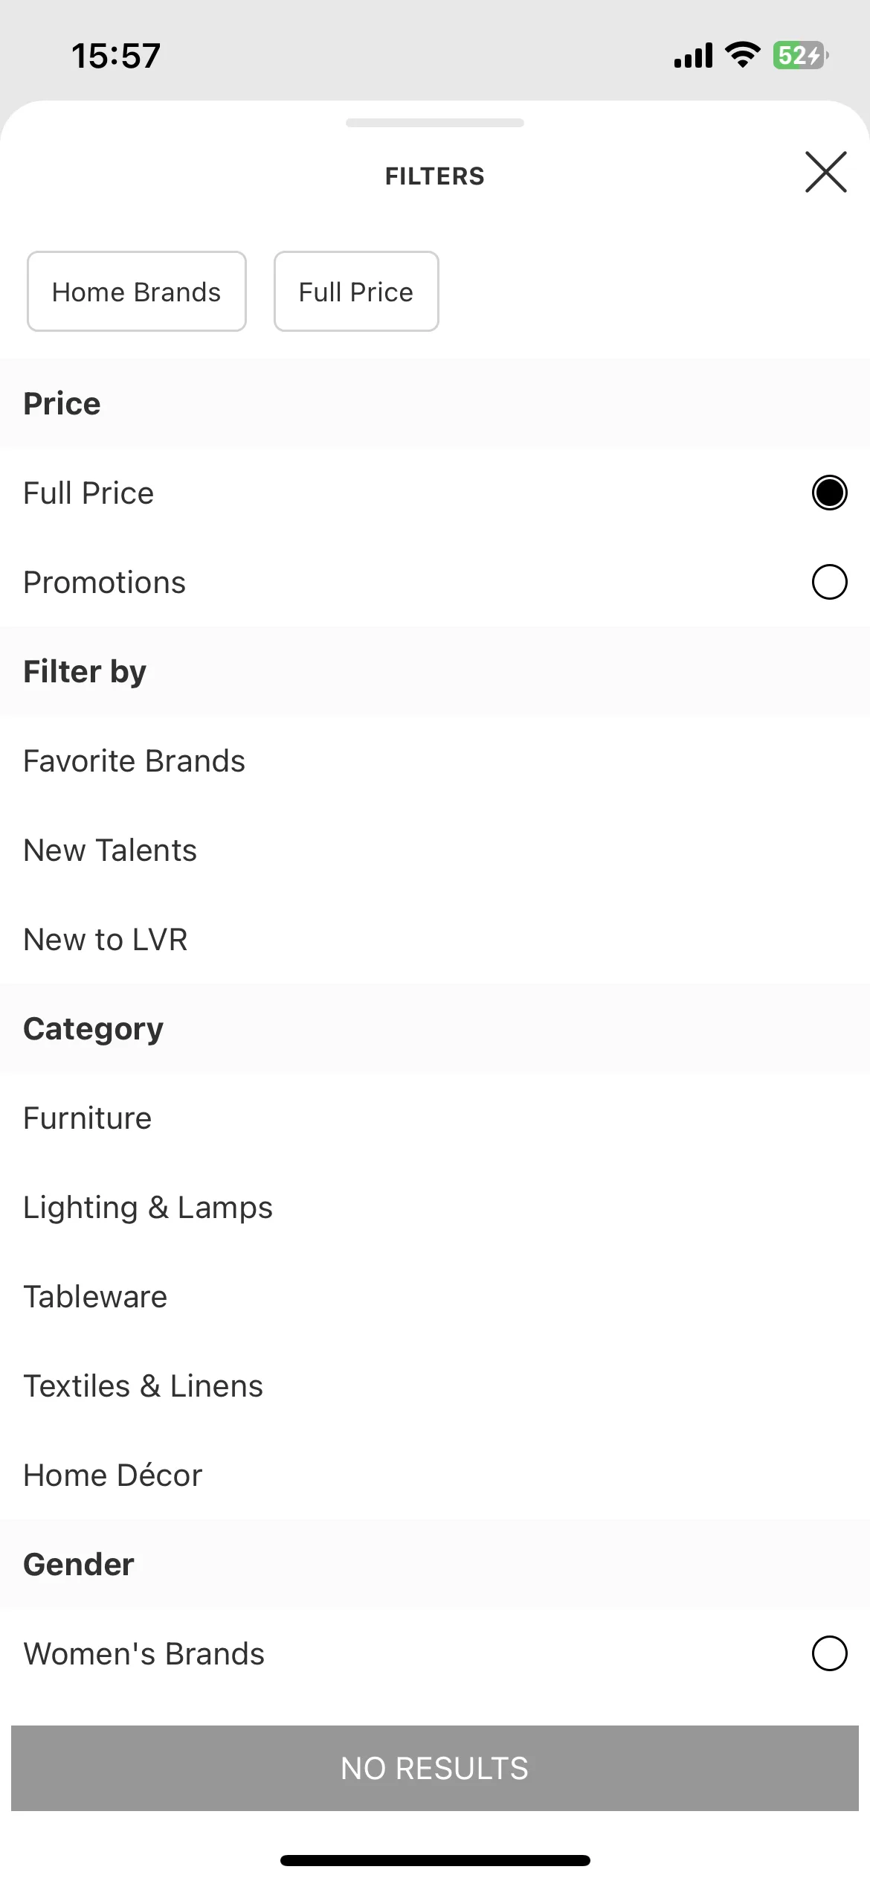Choose New to LVR filter option

[435, 939]
